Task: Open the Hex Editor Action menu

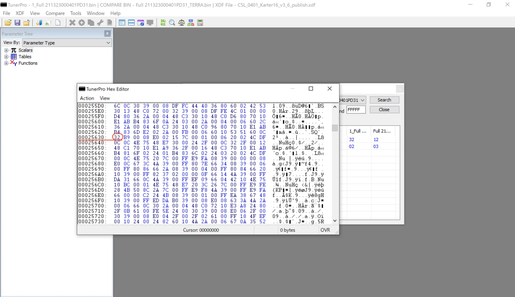Action: (87, 98)
